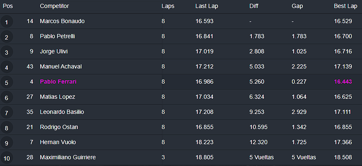Click the position 10 circle badge

(x=6, y=158)
